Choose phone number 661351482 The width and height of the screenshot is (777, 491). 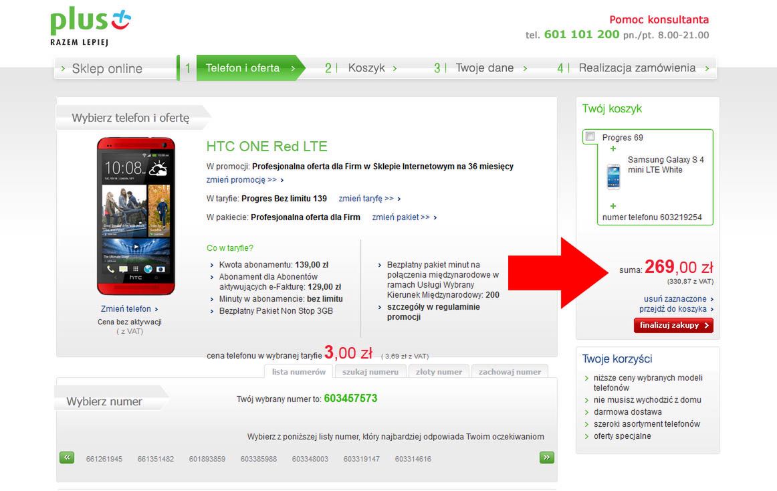pyautogui.click(x=156, y=460)
